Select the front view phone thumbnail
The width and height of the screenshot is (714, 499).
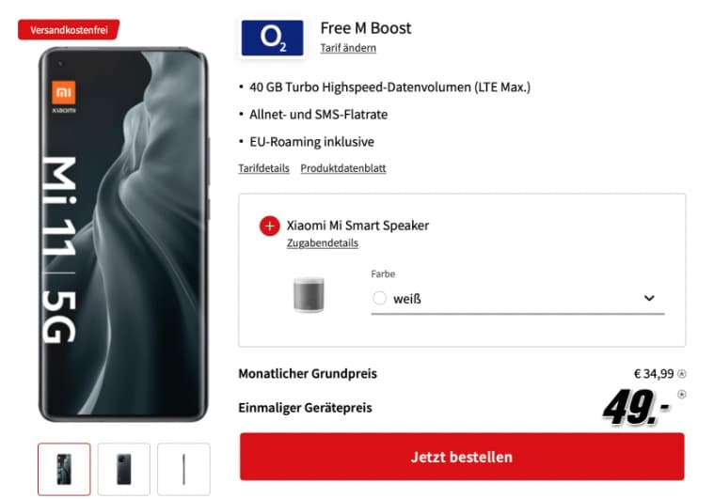pyautogui.click(x=64, y=469)
